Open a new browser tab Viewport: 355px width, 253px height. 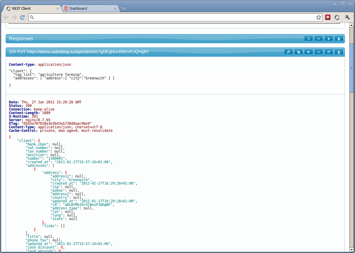click(x=124, y=9)
